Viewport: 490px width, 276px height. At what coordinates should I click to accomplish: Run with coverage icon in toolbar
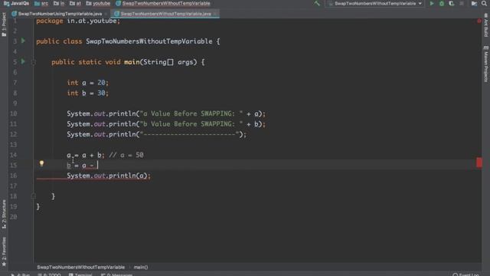point(452,3)
